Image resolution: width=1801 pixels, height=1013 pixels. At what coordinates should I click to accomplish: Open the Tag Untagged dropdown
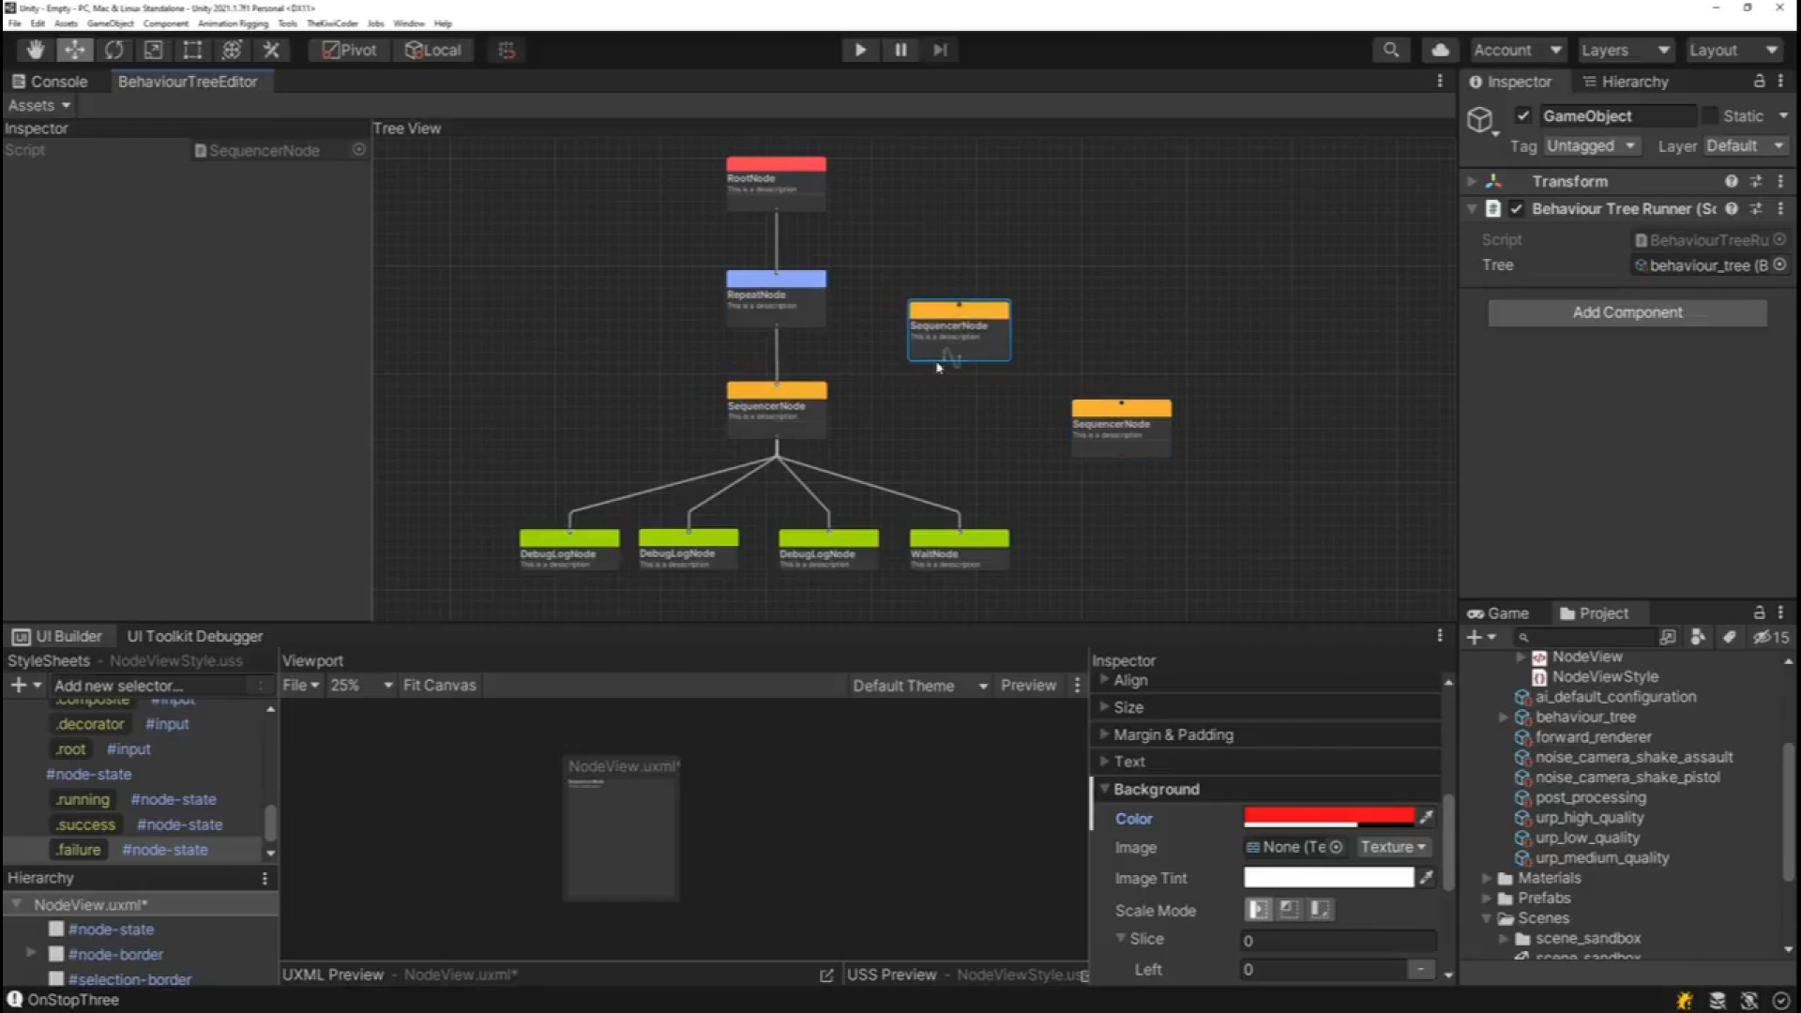1591,146
